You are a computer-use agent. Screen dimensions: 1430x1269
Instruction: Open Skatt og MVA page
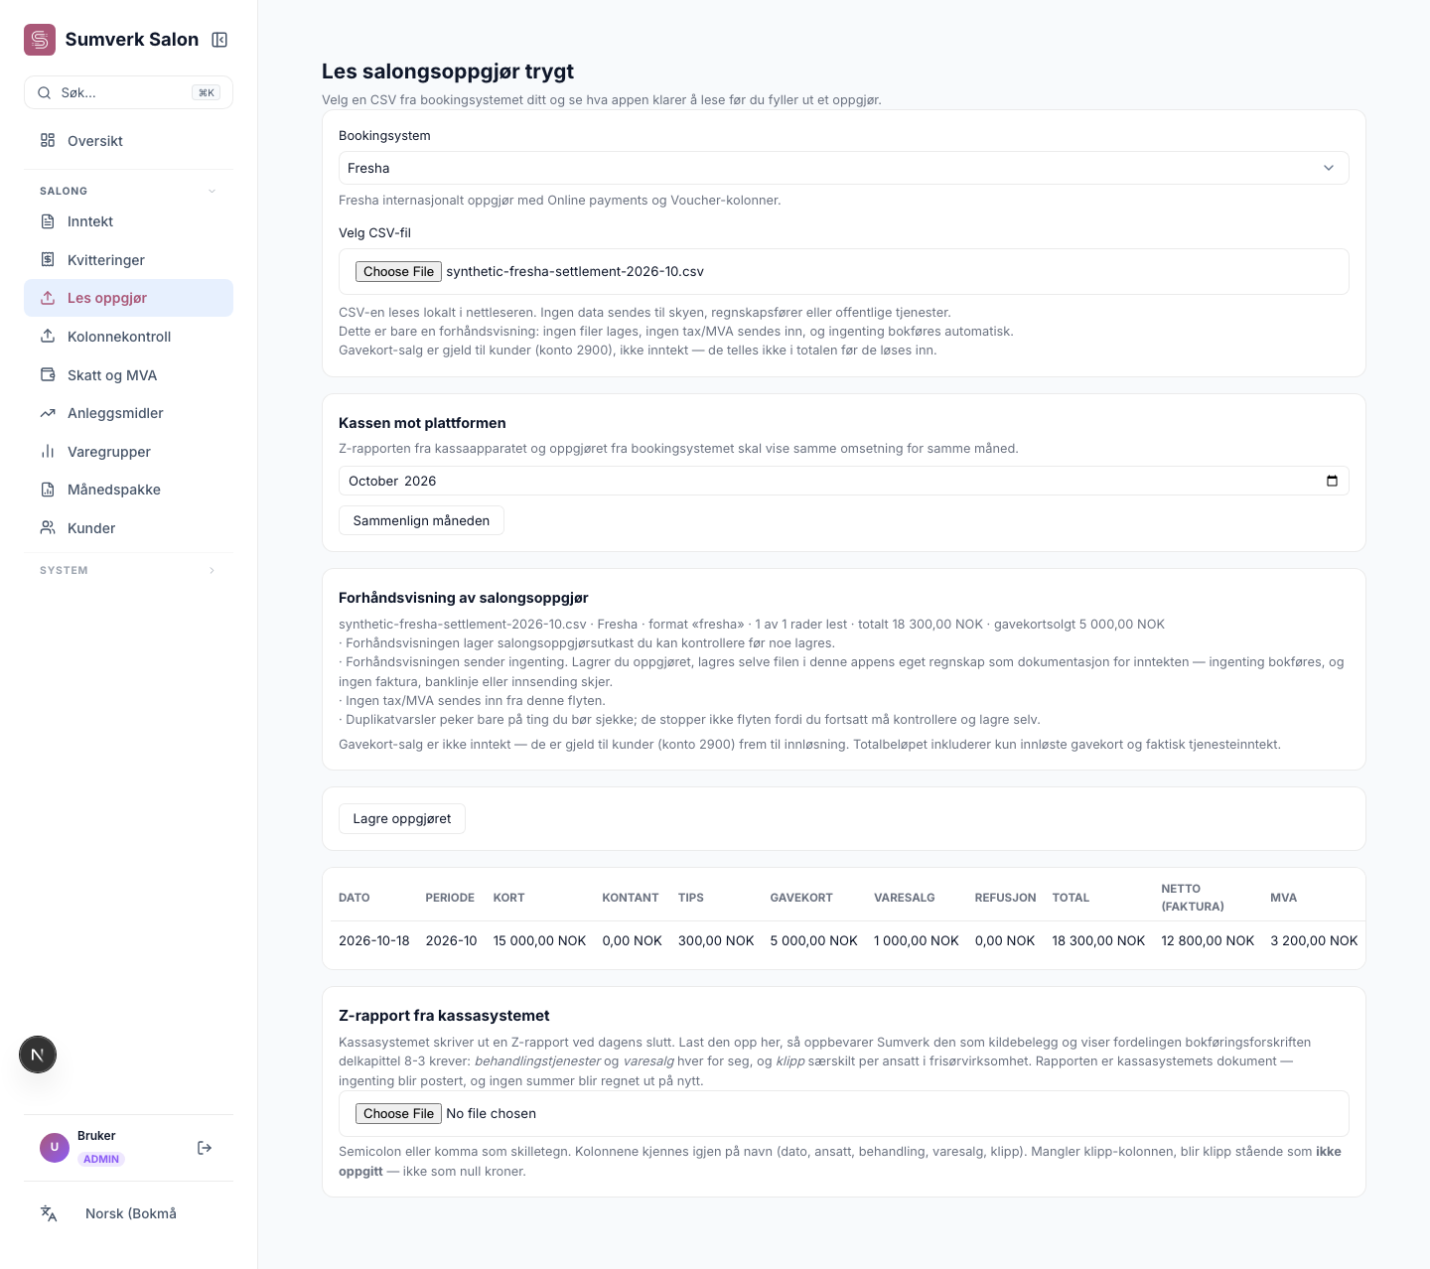[128, 375]
